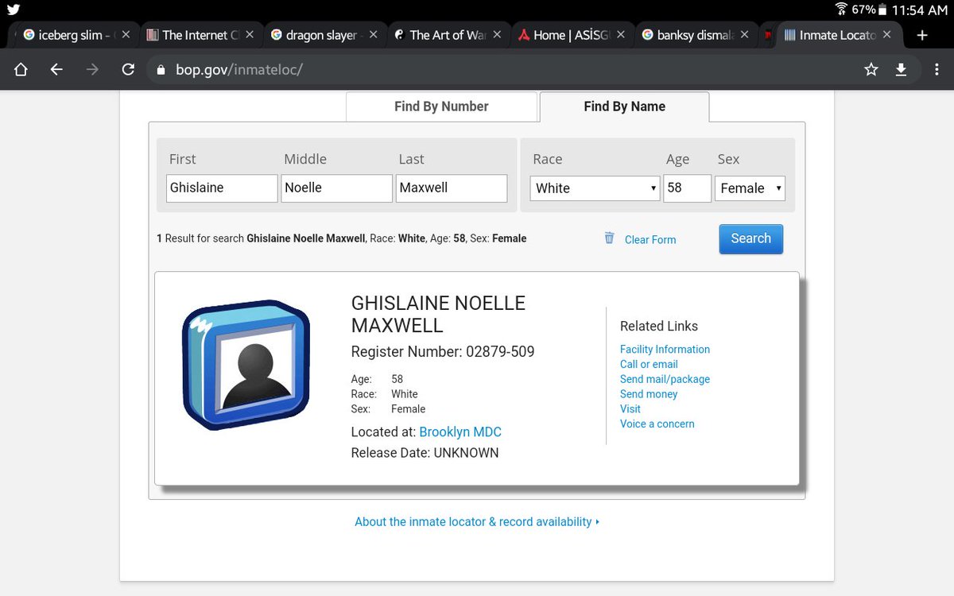Close the Home ASISGI tab
The height and width of the screenshot is (596, 954).
coord(621,35)
